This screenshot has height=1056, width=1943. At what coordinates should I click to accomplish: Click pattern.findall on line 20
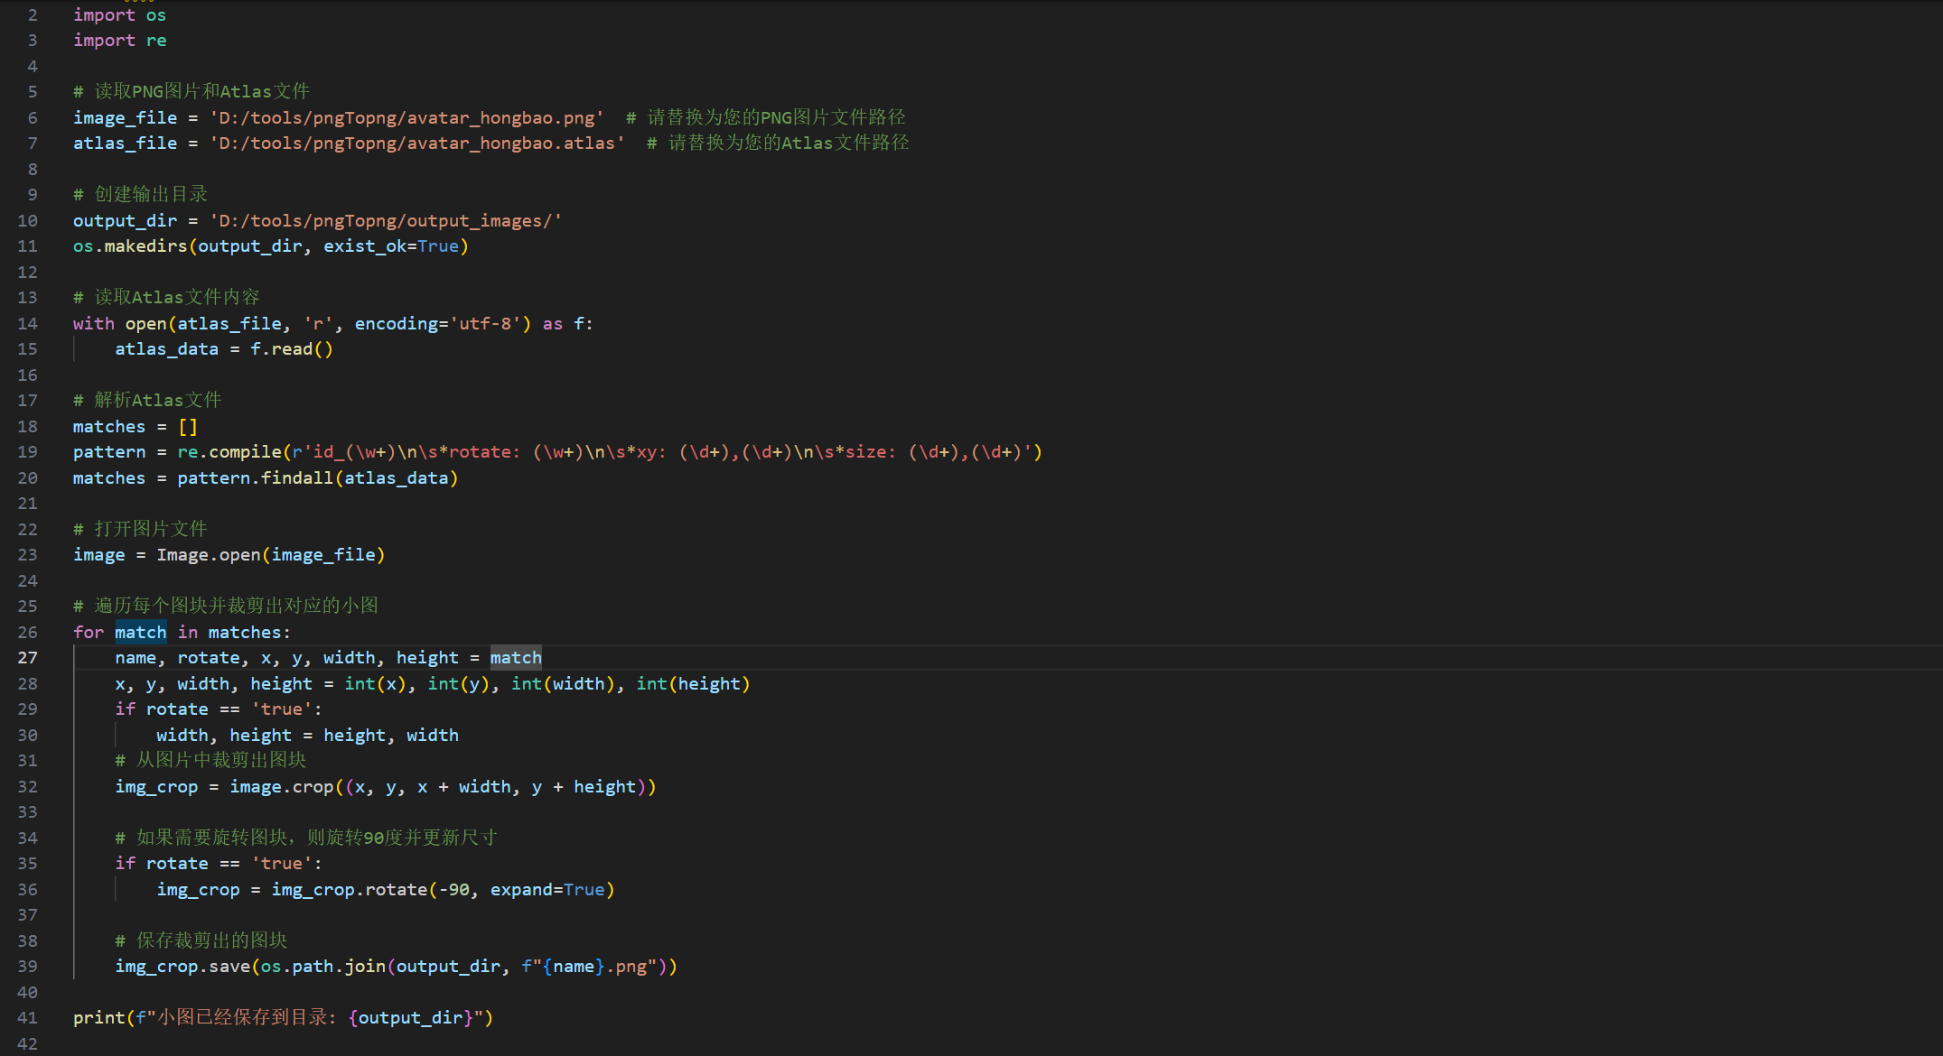point(255,478)
